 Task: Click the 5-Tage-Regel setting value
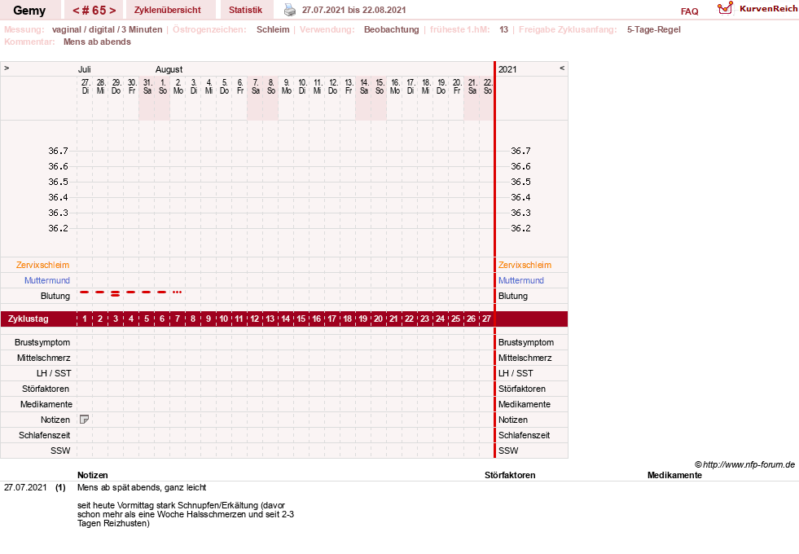point(654,29)
